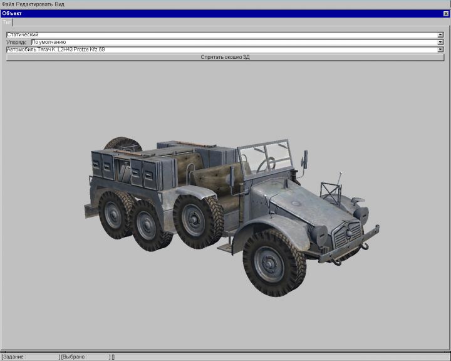Click the Упорядс. label

click(17, 42)
